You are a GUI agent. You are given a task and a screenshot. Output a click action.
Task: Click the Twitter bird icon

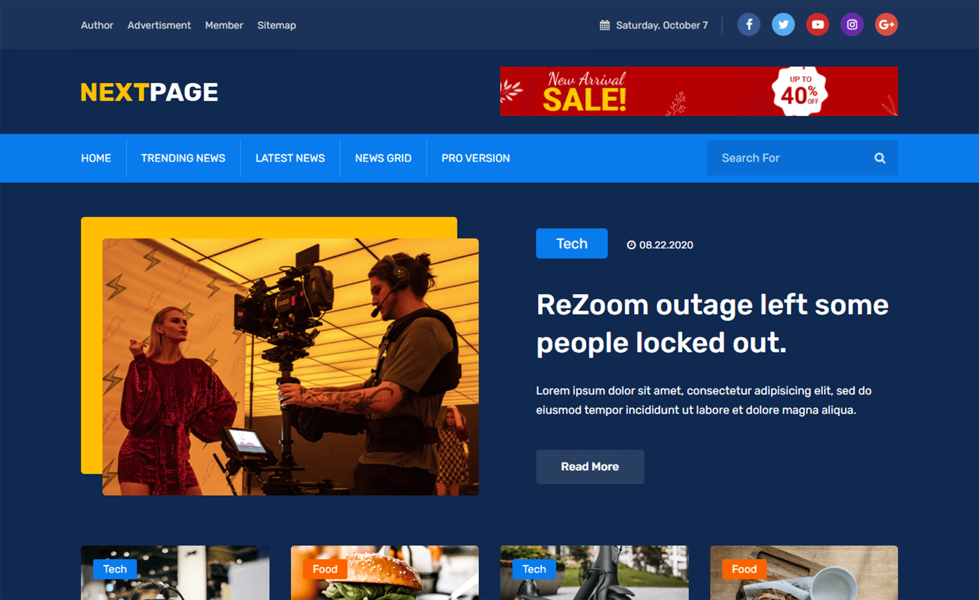coord(783,24)
